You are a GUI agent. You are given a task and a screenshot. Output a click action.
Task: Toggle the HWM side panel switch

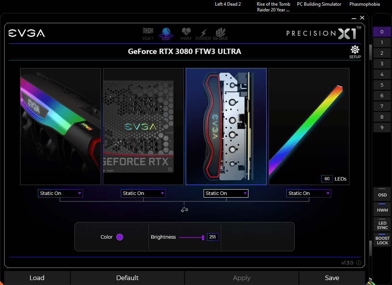pyautogui.click(x=382, y=209)
